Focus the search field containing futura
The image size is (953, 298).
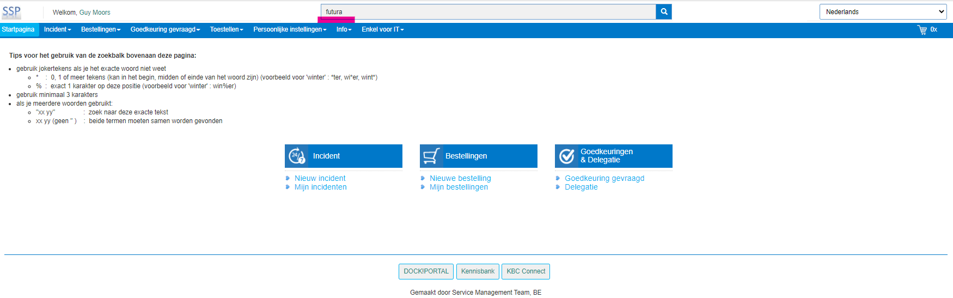point(488,12)
